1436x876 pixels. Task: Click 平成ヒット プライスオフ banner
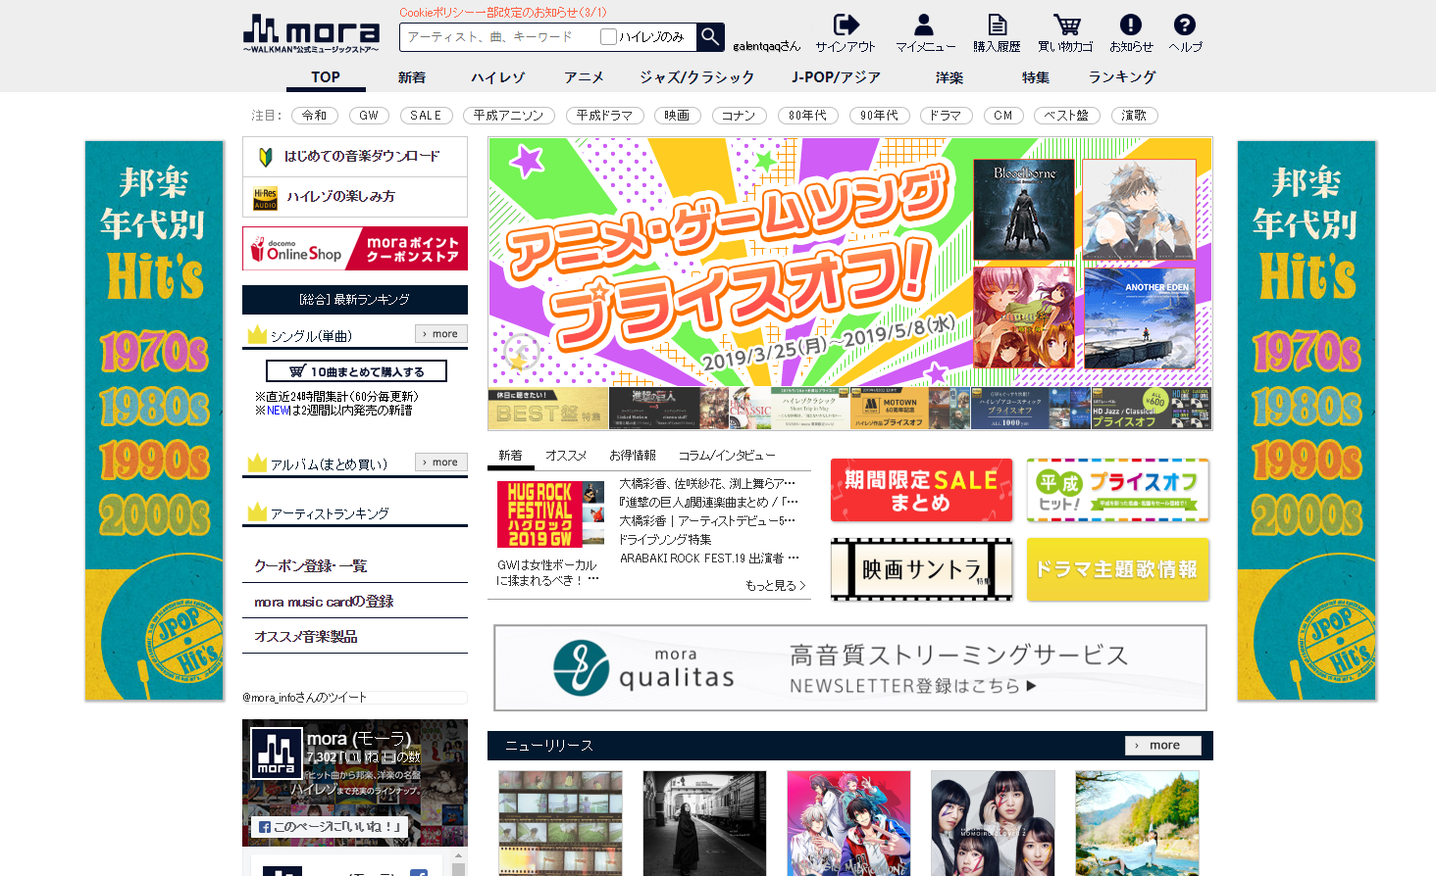pos(1117,490)
